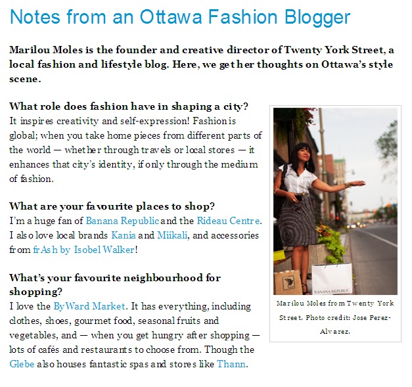This screenshot has height=387, width=412.
Task: Open the photo of Marilou Moles hailing a cab
Action: point(335,201)
